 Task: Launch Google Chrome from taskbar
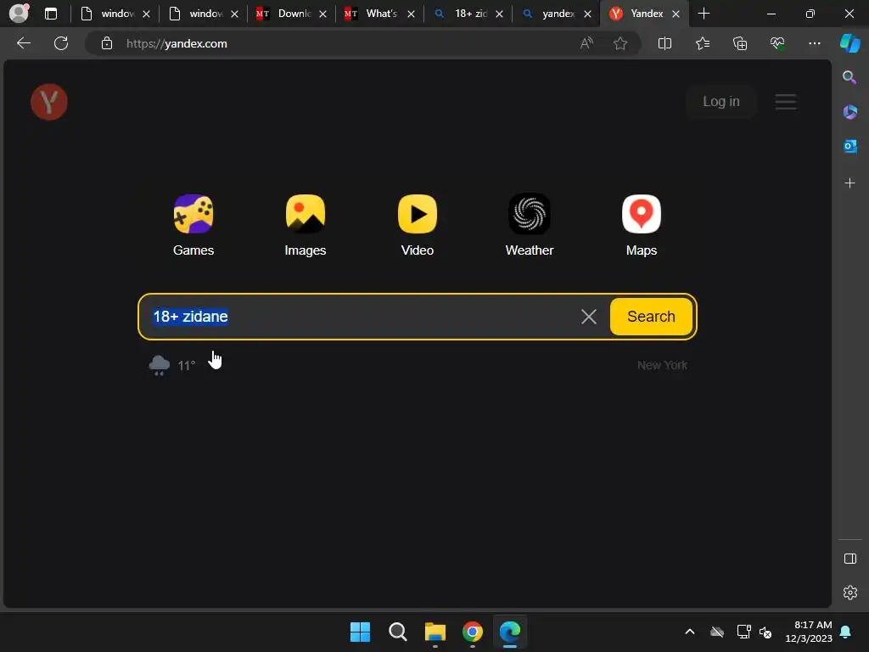pos(472,632)
